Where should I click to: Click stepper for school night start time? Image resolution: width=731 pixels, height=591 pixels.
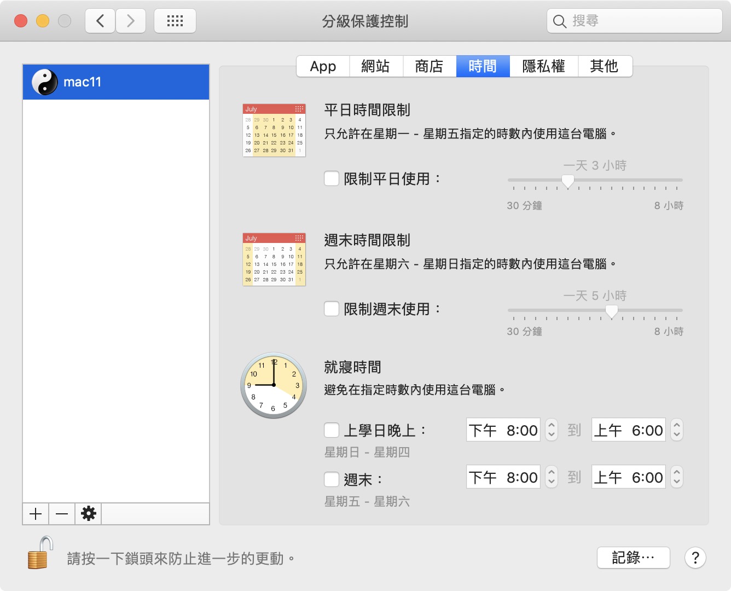552,430
